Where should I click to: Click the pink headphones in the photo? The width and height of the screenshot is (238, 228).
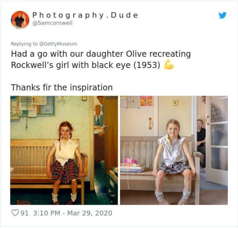pos(130,161)
